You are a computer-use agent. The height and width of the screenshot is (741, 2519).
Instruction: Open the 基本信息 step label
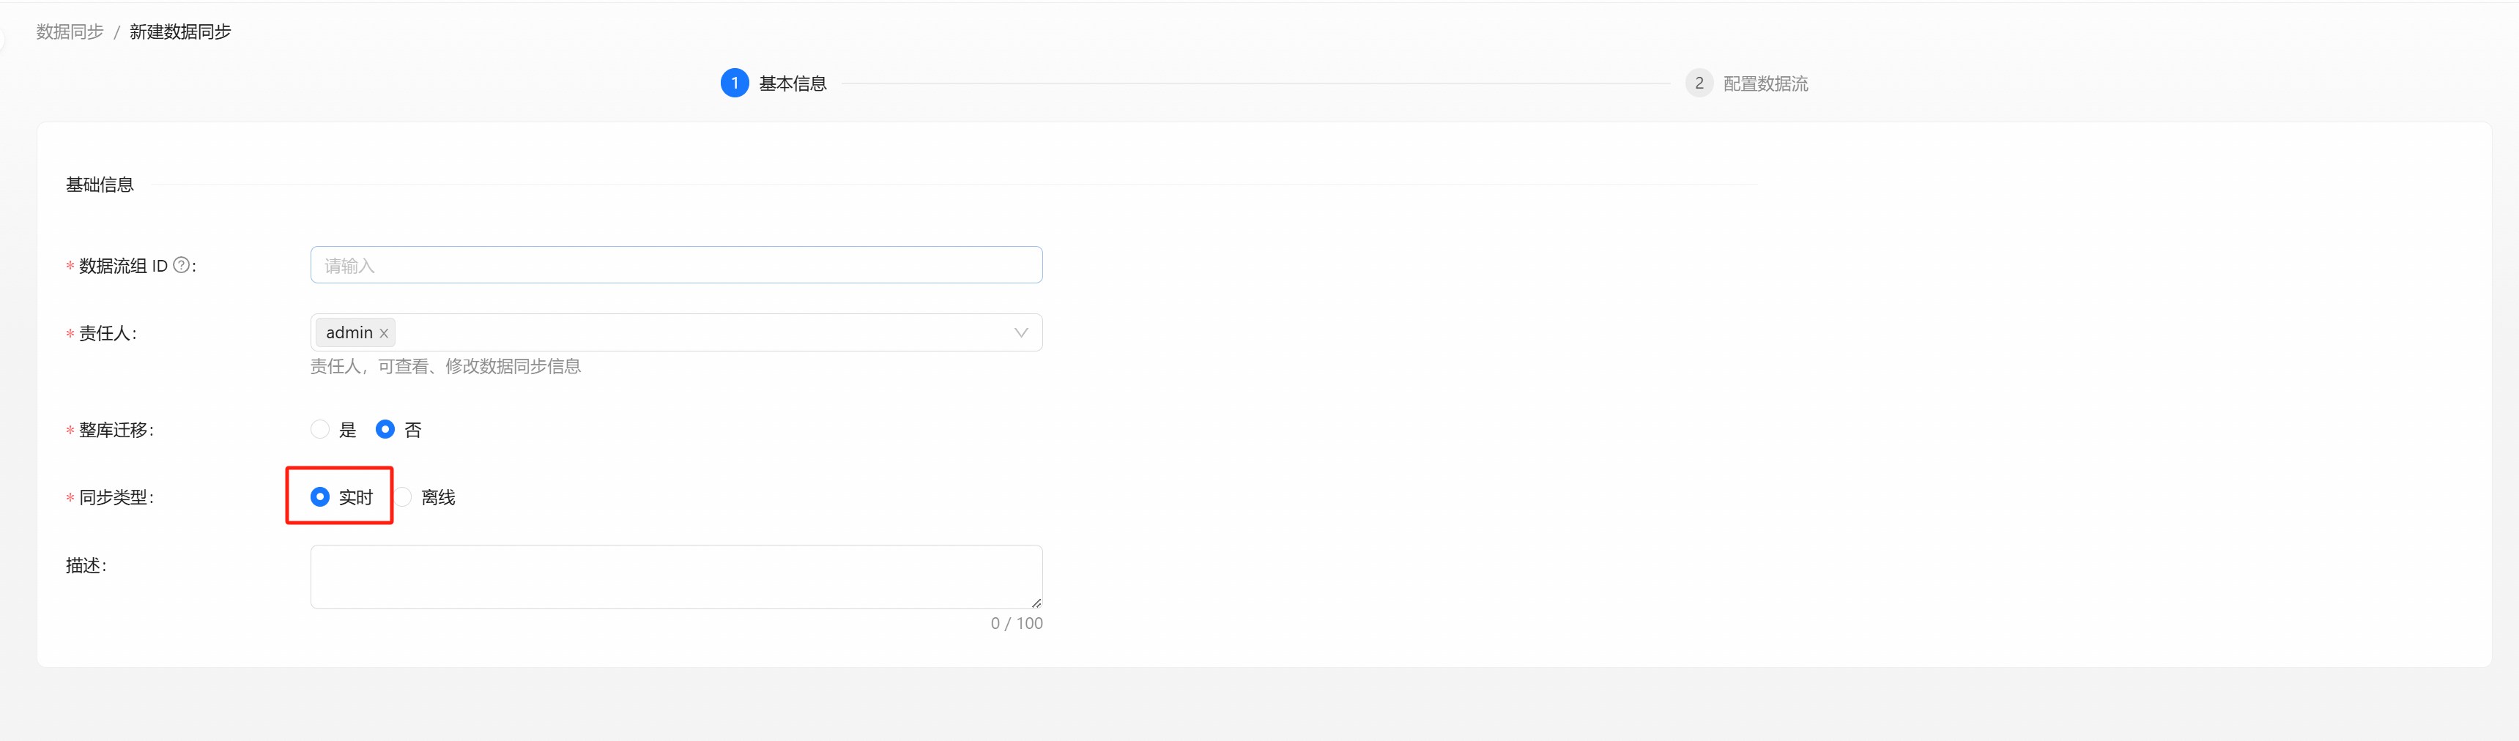coord(792,84)
